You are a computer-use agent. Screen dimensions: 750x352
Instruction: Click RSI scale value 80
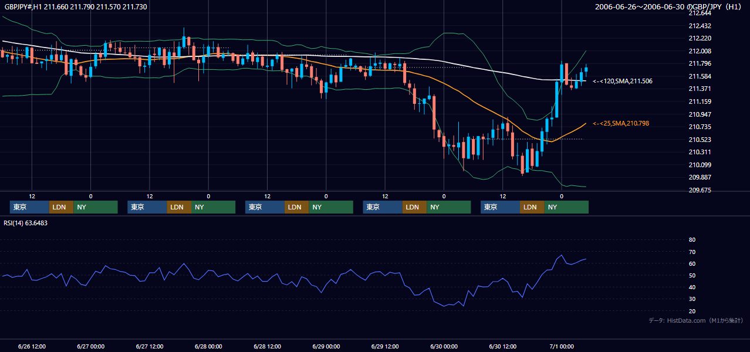[x=692, y=240]
